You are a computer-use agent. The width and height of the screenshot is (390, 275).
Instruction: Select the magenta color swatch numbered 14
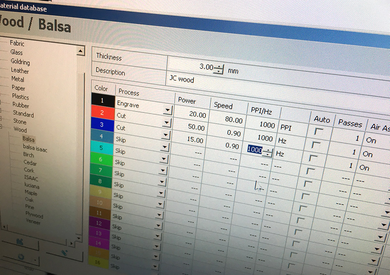103,242
